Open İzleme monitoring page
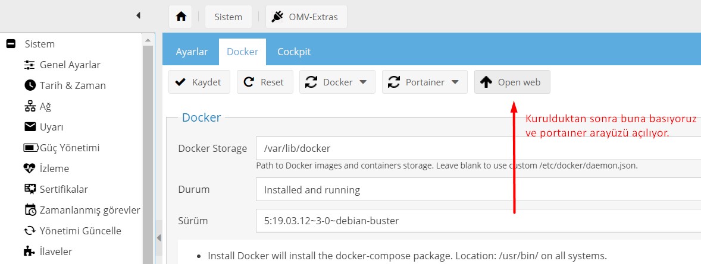This screenshot has height=264, width=701. point(54,168)
